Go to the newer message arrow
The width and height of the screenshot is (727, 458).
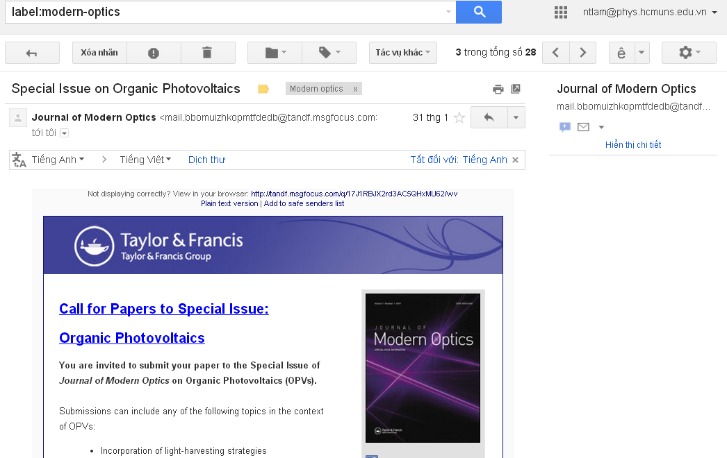point(555,53)
